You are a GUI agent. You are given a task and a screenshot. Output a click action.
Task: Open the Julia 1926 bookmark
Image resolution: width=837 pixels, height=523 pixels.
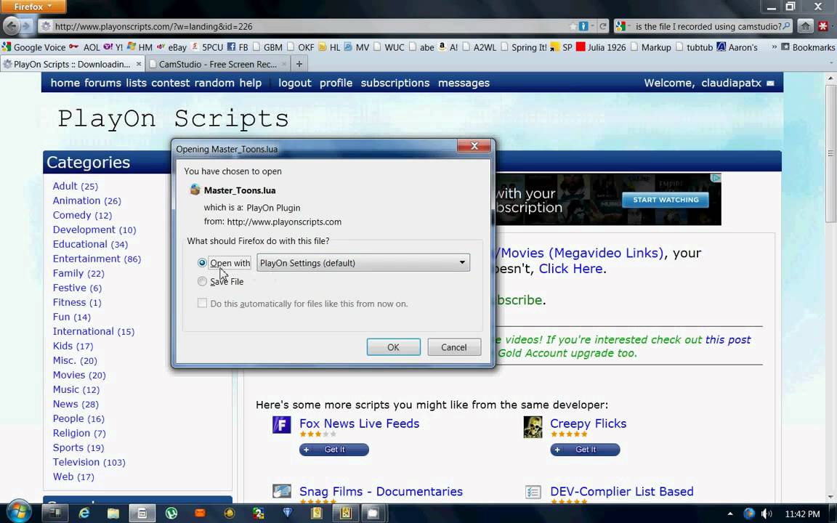coord(601,47)
